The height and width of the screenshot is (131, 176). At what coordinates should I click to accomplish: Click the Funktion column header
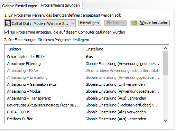pos(44,49)
